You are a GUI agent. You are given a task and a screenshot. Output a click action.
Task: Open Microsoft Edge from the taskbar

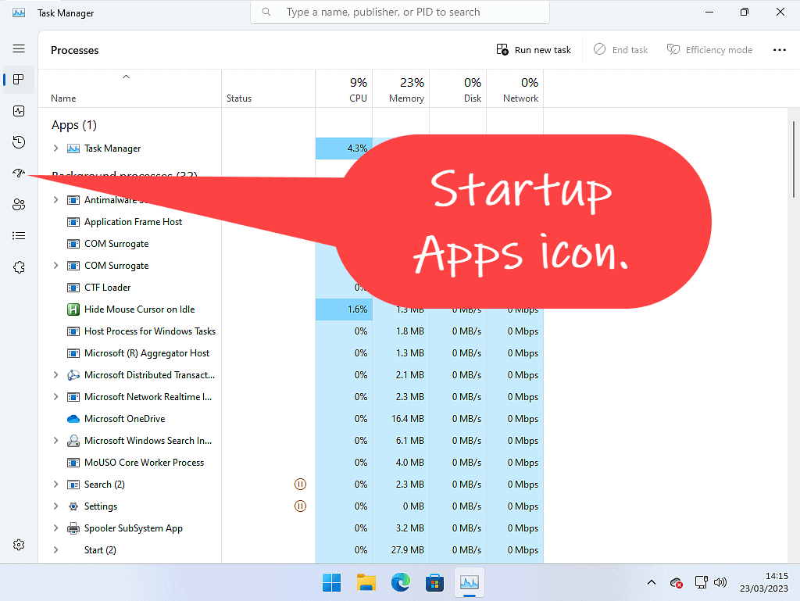click(401, 582)
